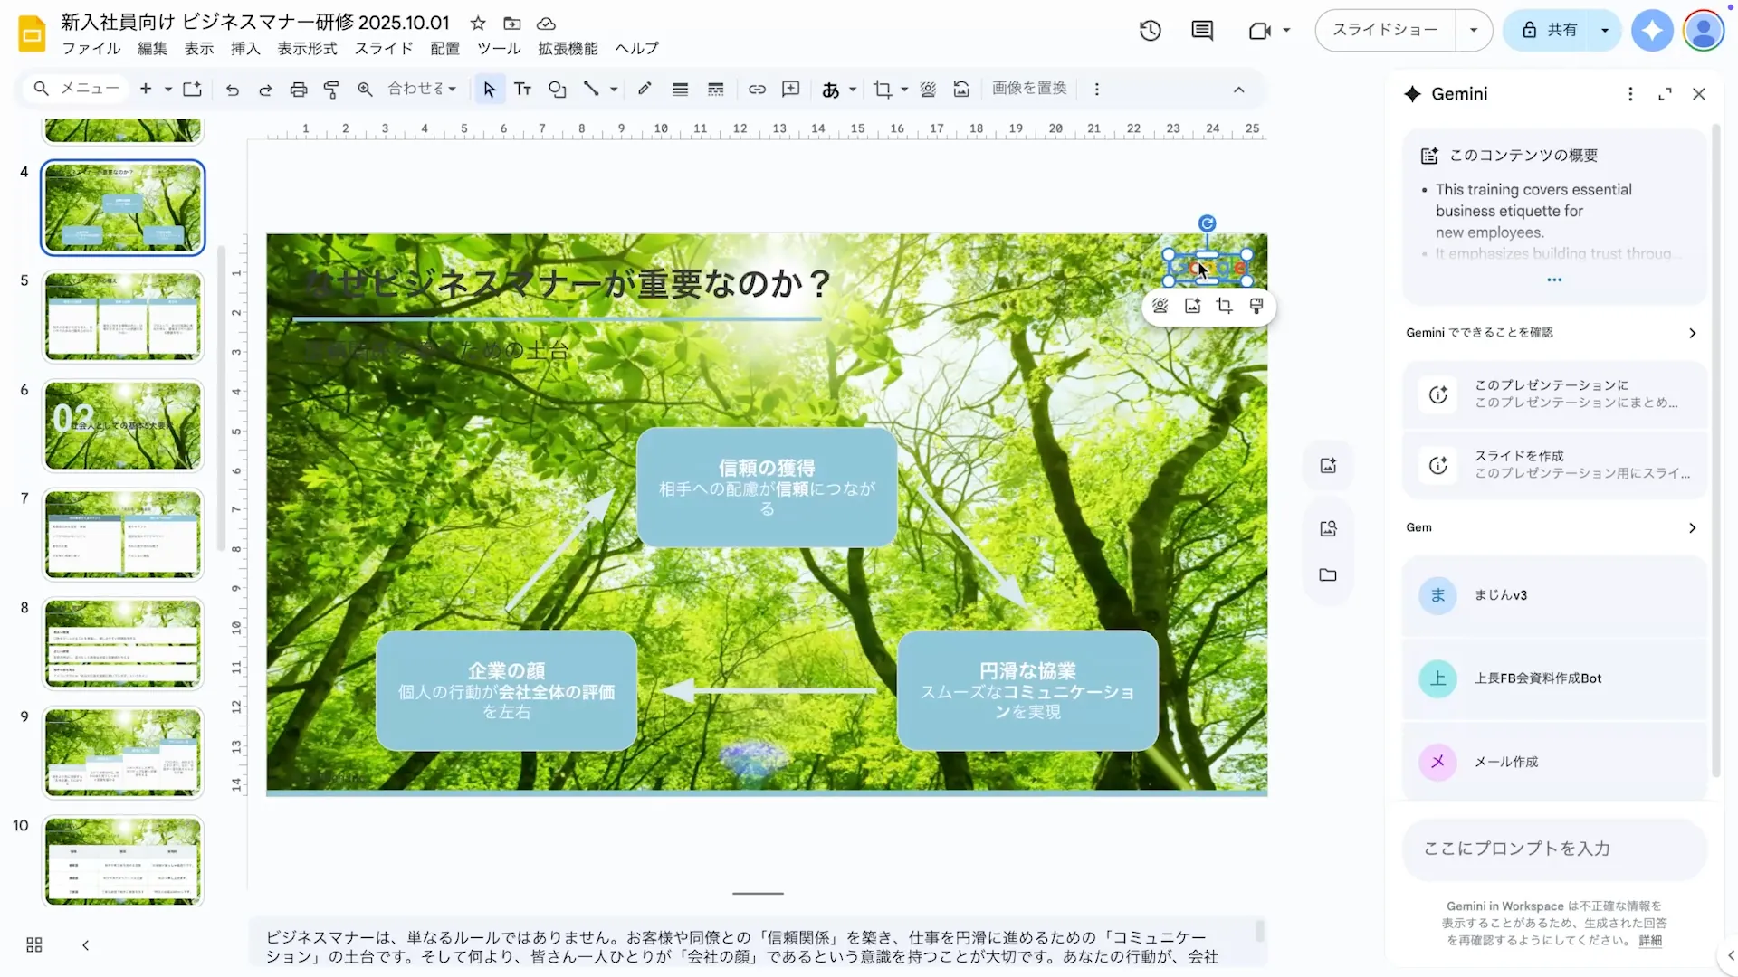
Task: Select the scribble/pen tool
Action: click(644, 89)
